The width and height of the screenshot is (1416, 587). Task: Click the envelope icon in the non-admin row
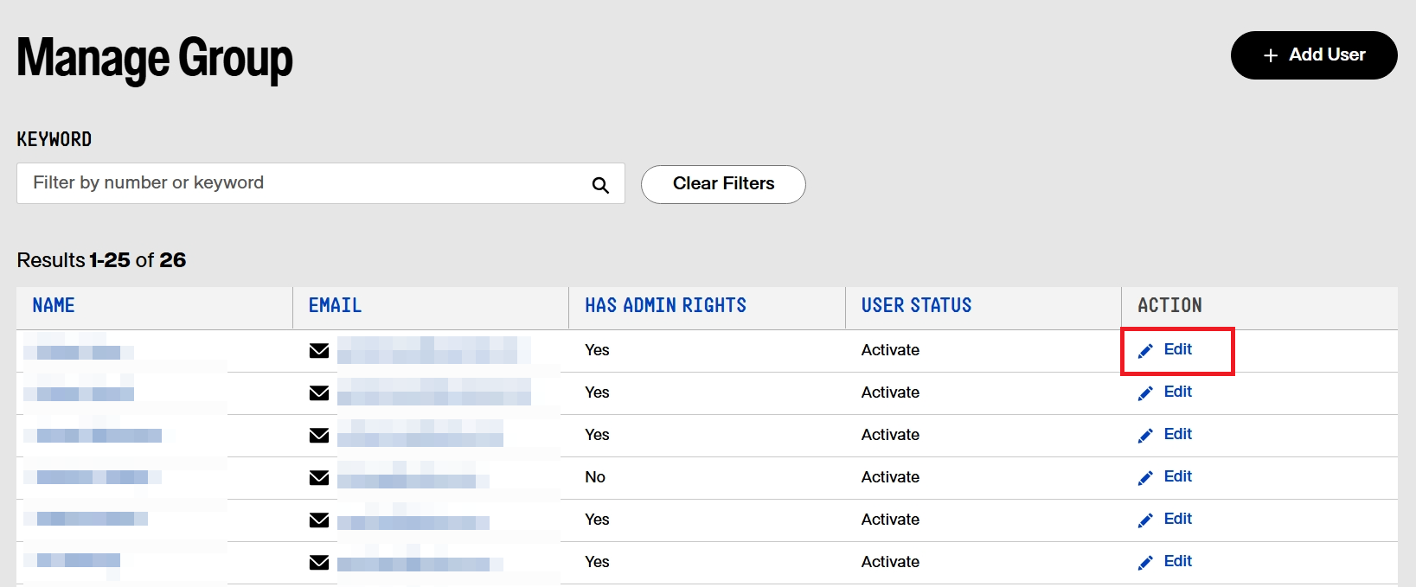319,477
